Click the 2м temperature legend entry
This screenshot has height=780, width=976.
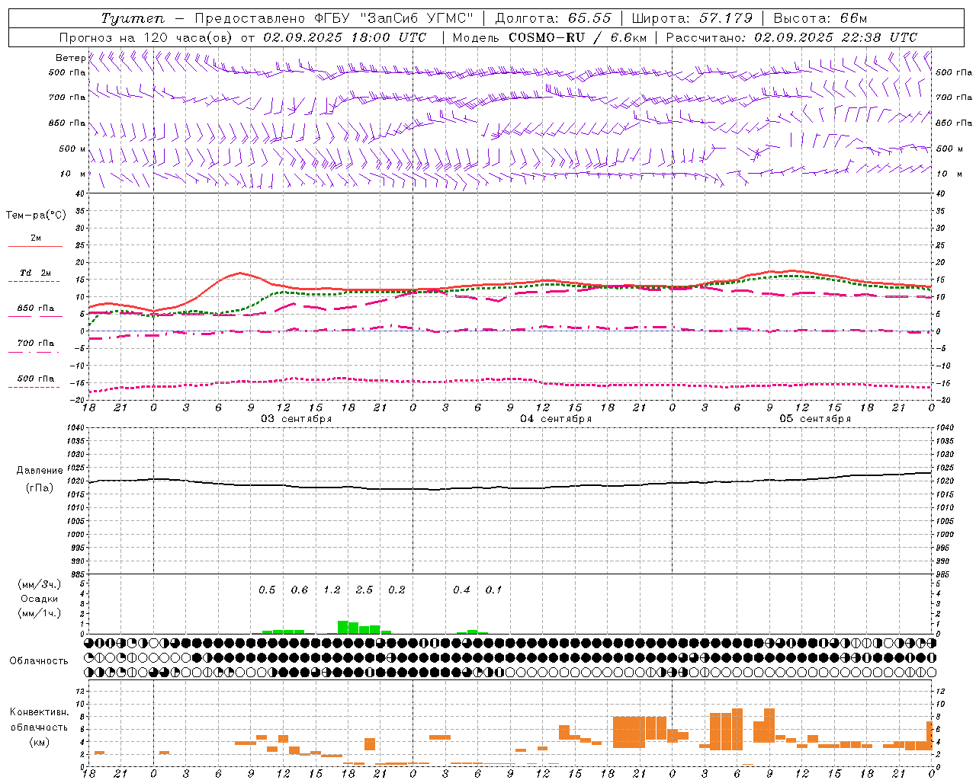[x=36, y=238]
